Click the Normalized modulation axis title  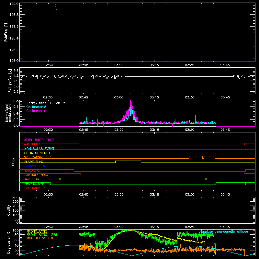click(8, 113)
